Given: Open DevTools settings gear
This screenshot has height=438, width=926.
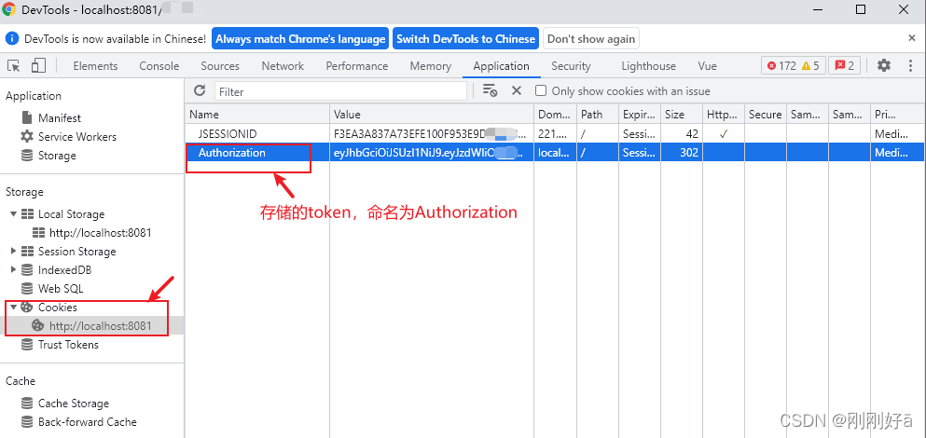Looking at the screenshot, I should [x=883, y=65].
